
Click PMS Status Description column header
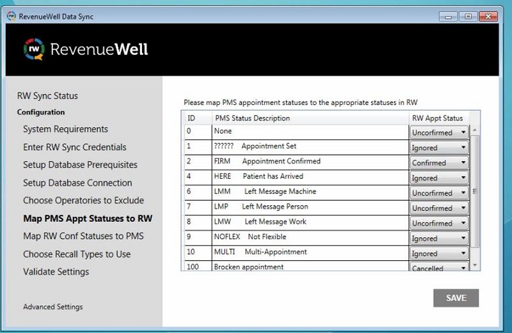[x=252, y=118]
